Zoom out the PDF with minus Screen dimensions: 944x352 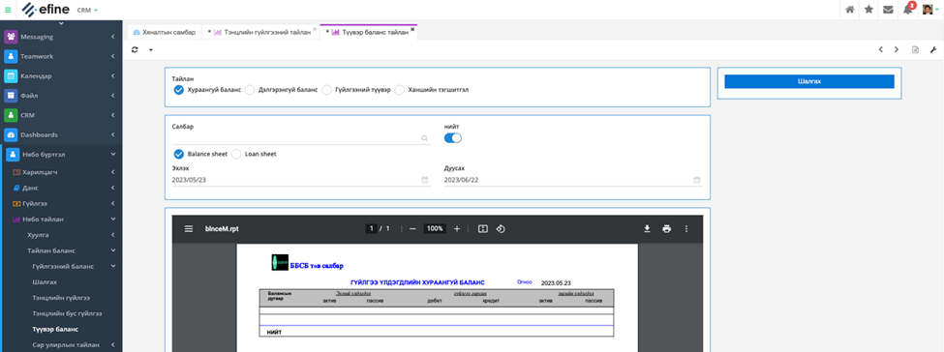pos(412,228)
